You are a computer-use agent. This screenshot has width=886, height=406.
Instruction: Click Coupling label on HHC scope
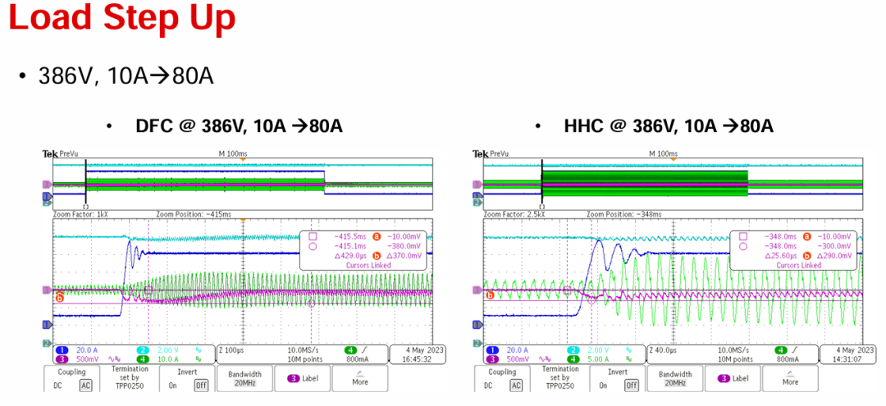502,372
